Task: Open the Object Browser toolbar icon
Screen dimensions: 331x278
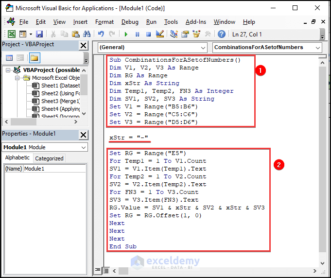Action: pyautogui.click(x=196, y=34)
